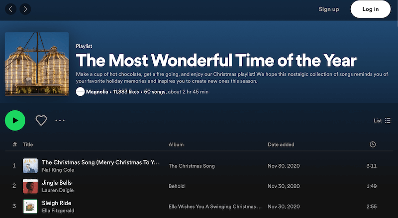The width and height of the screenshot is (398, 218).
Task: Open the Magnolia creator profile link
Action: click(x=97, y=92)
